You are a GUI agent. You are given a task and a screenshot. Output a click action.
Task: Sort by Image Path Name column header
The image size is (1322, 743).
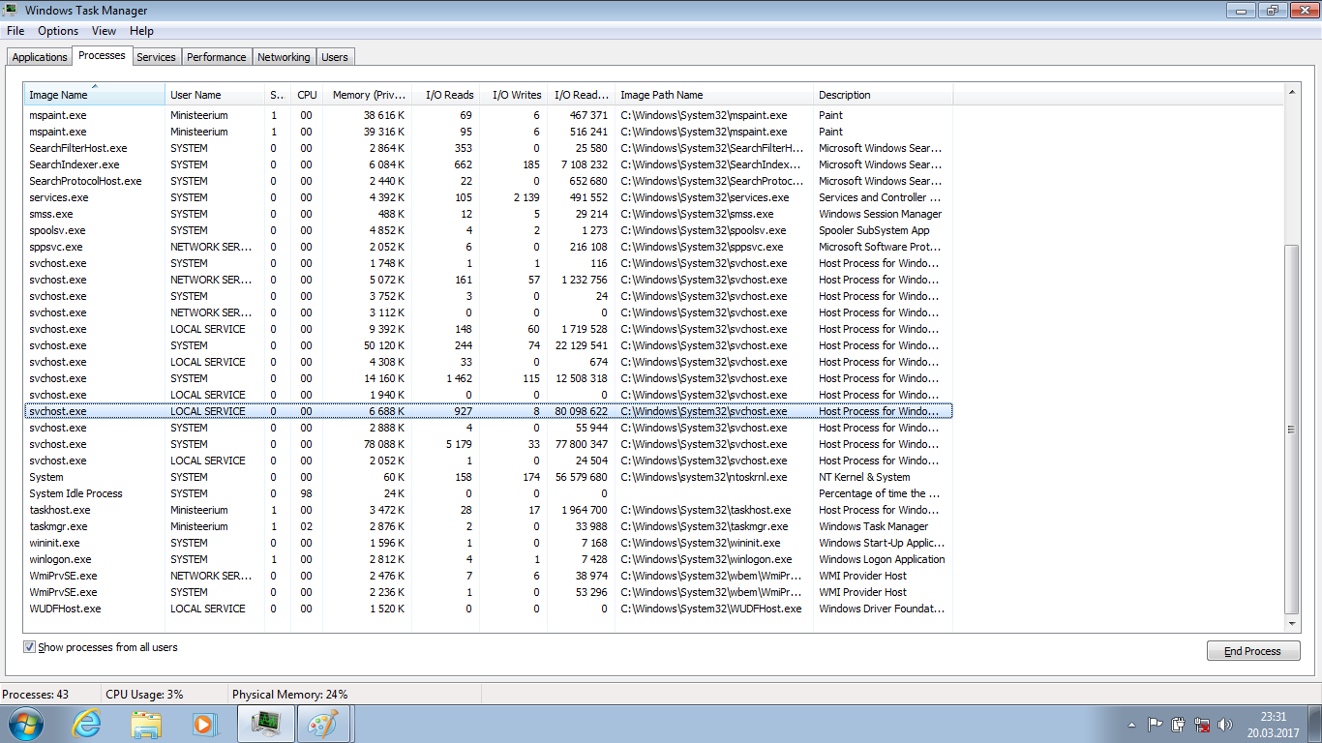pyautogui.click(x=714, y=95)
